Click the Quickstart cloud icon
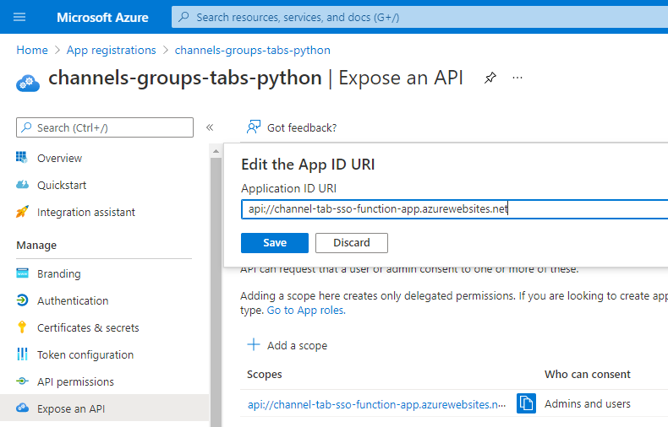 pos(22,185)
